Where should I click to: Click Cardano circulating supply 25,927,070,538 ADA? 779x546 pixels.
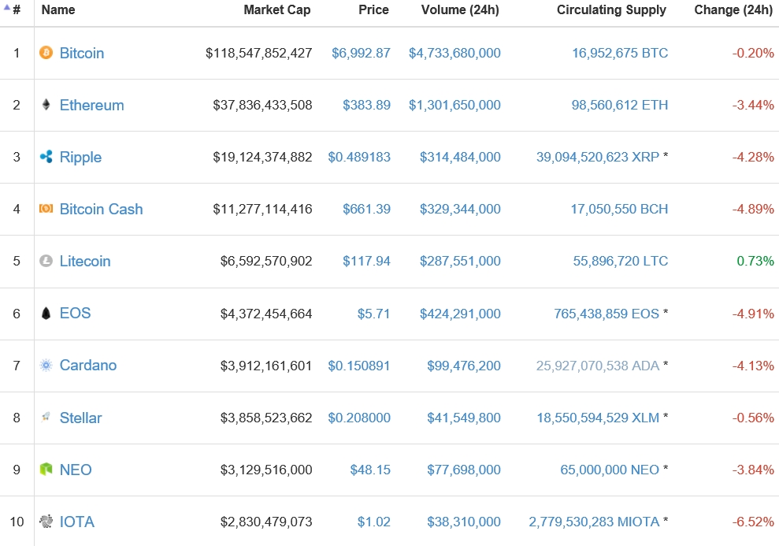pyautogui.click(x=598, y=366)
